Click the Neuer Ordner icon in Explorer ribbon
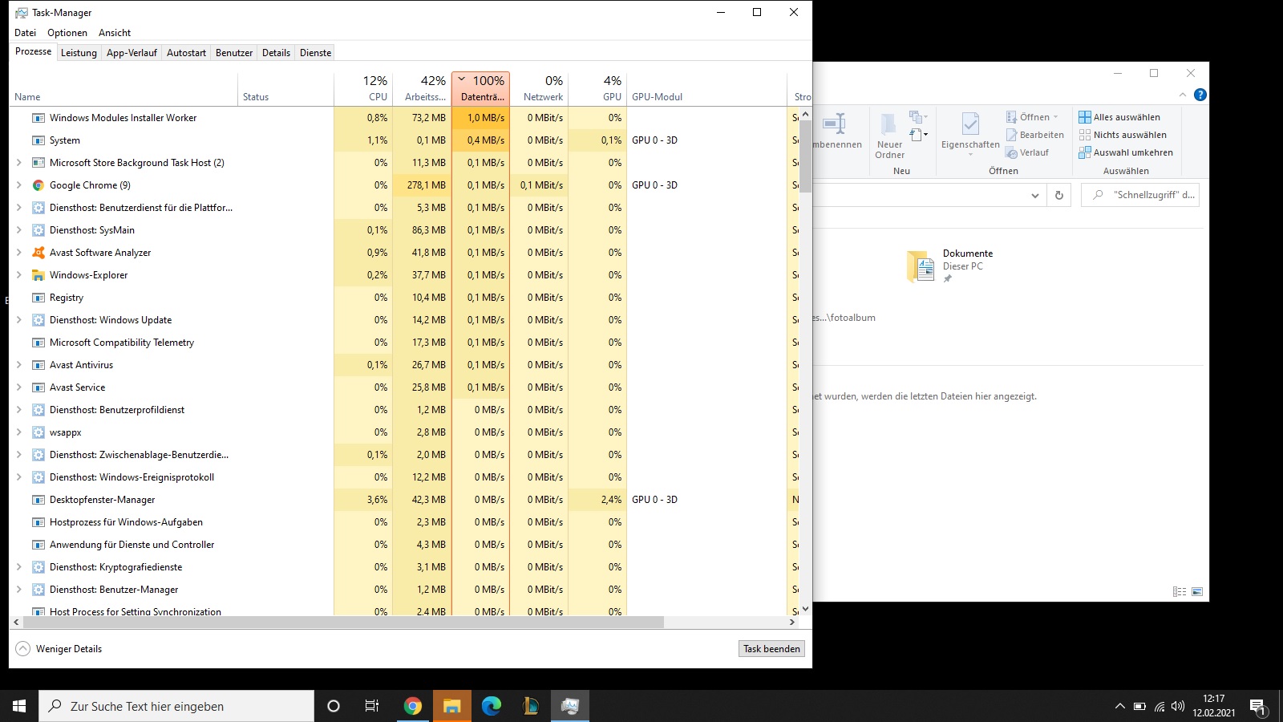 point(889,124)
